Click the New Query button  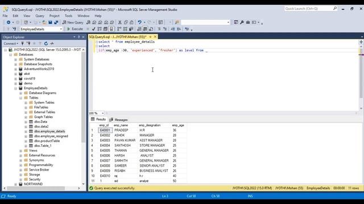coord(73,23)
